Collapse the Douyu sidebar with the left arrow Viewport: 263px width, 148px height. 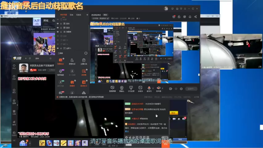[x=17, y=105]
